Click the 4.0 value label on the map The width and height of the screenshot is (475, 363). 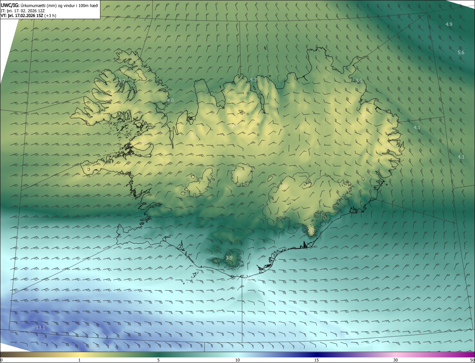coord(170,101)
